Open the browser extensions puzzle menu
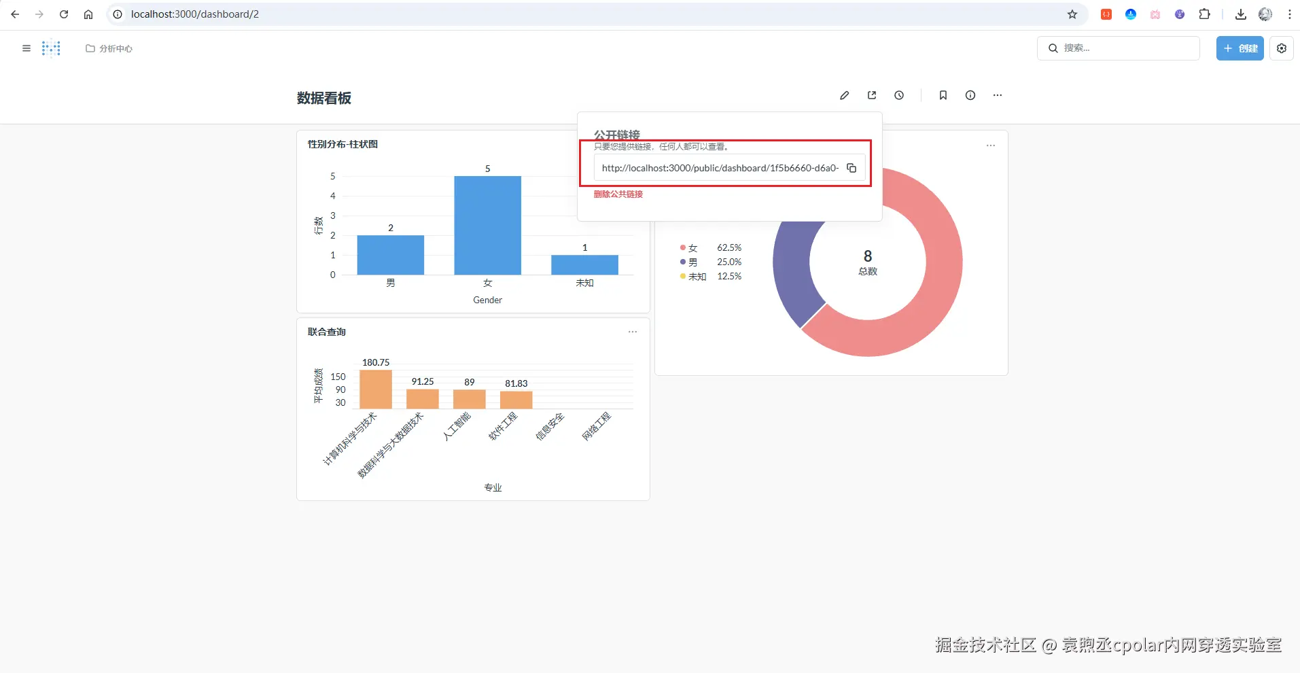Image resolution: width=1300 pixels, height=673 pixels. point(1204,14)
